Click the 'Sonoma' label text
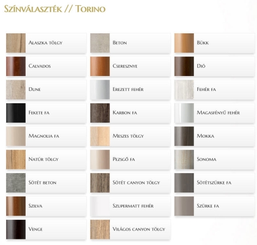The height and width of the screenshot is (245, 257). [207, 159]
